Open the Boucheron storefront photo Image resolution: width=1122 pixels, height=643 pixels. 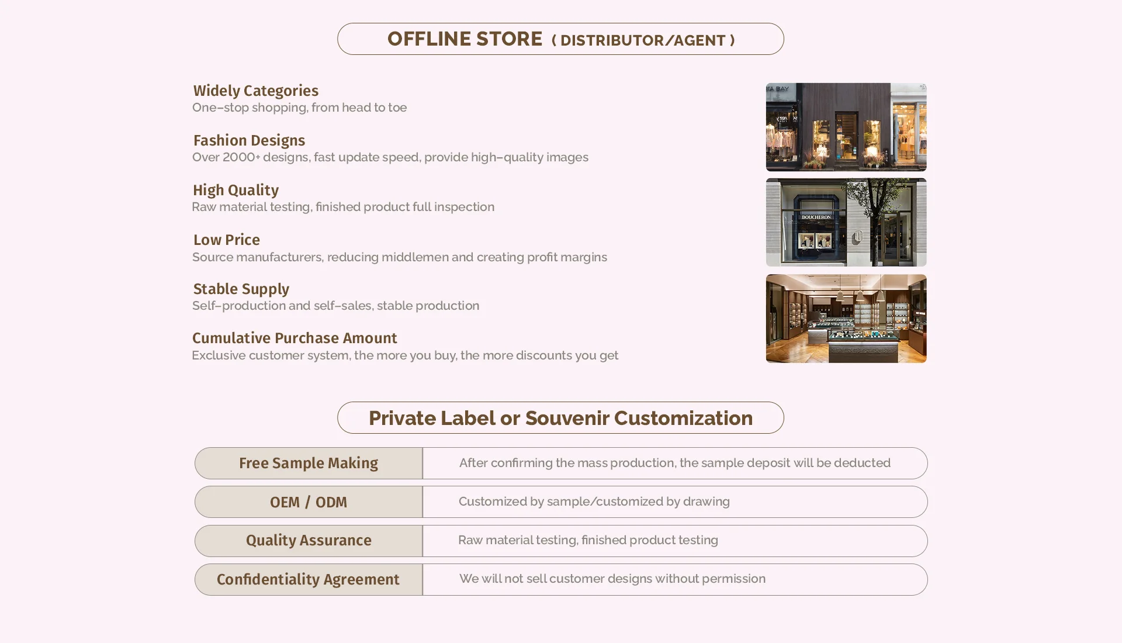coord(846,222)
